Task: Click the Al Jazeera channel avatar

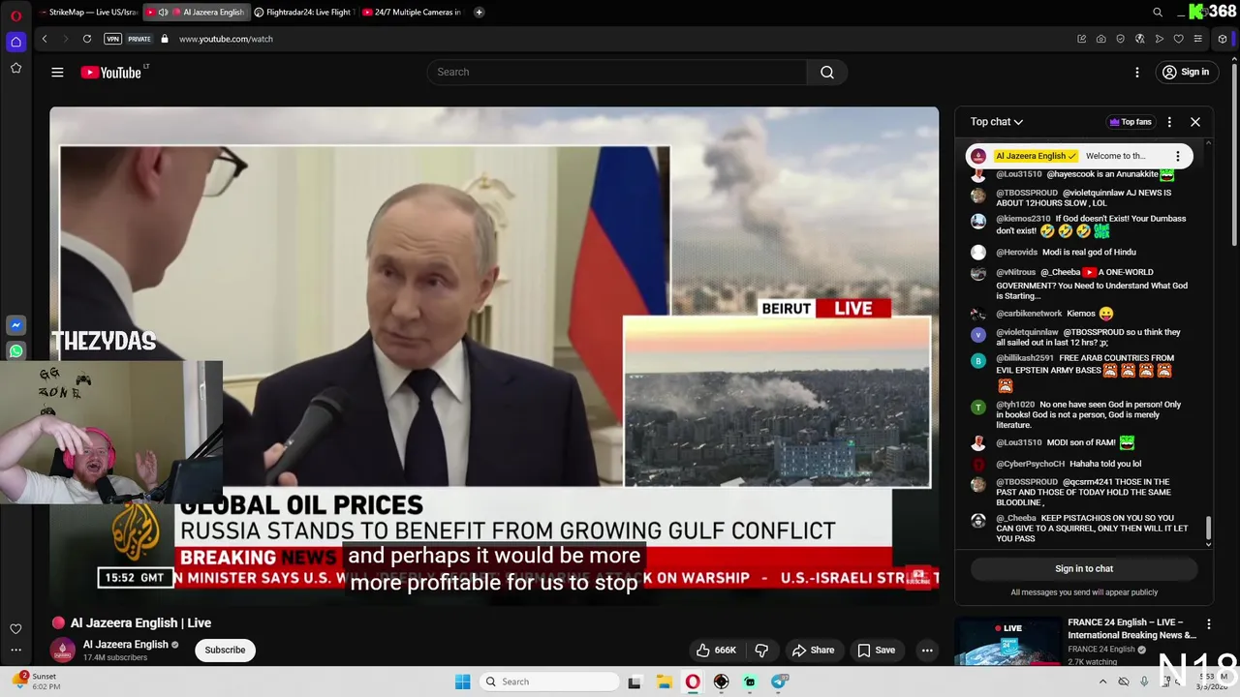Action: click(x=63, y=650)
